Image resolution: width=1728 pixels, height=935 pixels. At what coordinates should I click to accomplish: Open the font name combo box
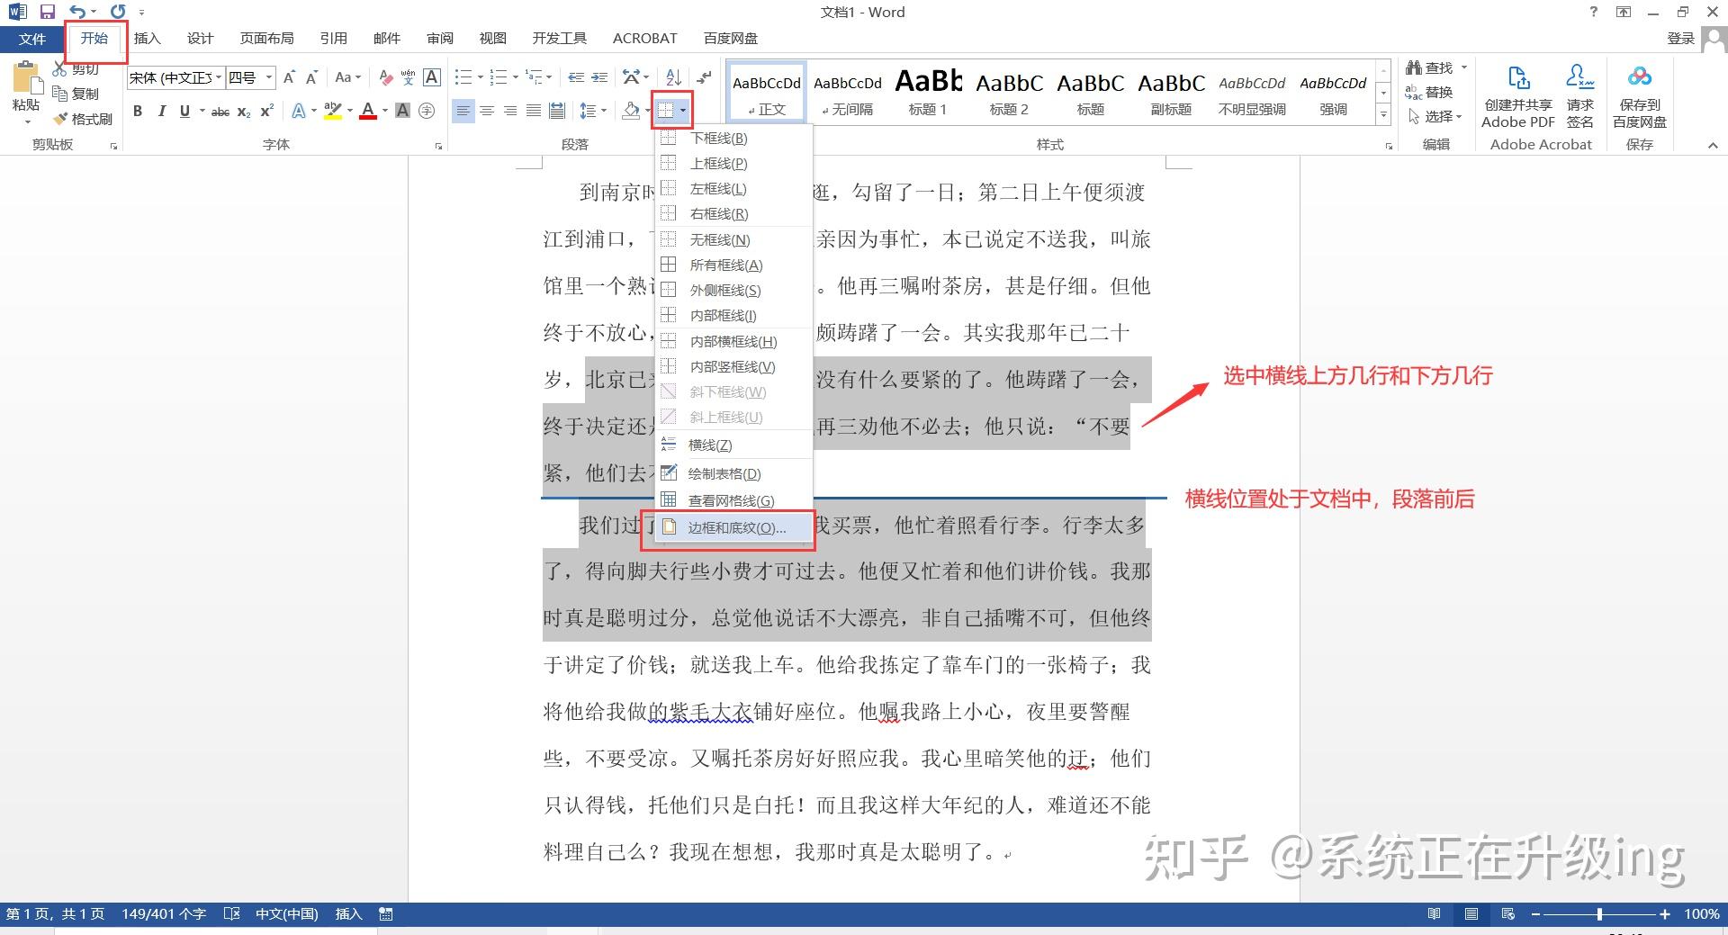175,78
